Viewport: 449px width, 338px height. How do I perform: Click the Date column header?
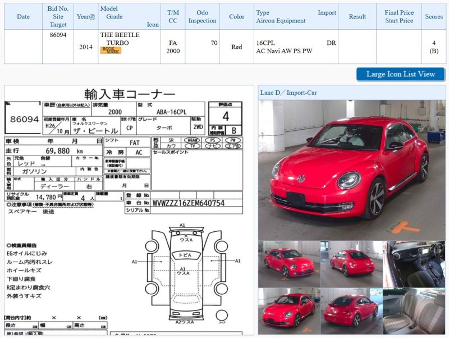click(23, 17)
